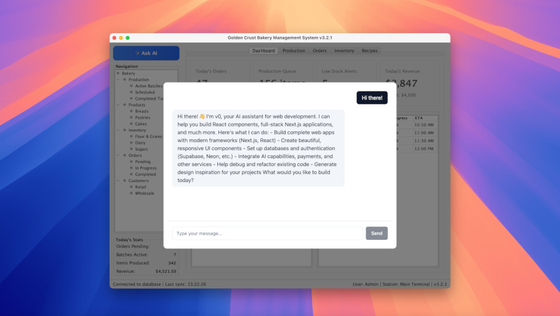This screenshot has width=560, height=316.
Task: Select Scheduled under Production in tree
Action: (x=145, y=92)
